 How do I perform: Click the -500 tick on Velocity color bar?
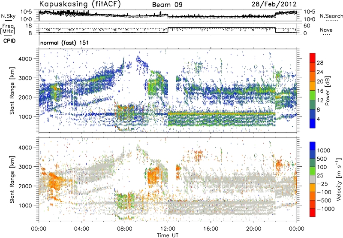(x=324, y=200)
